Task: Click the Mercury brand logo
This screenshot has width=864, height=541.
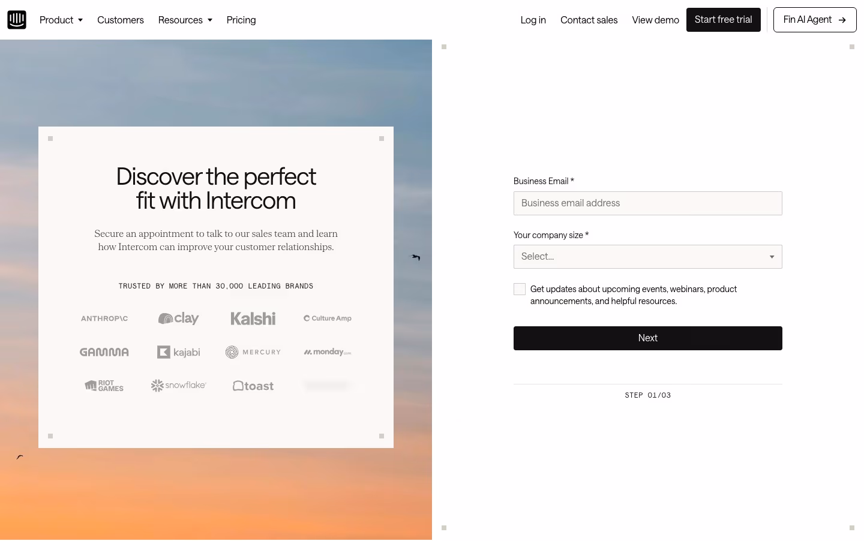Action: (x=253, y=352)
